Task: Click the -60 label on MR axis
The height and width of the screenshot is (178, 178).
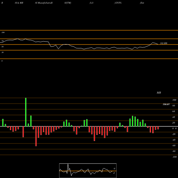Action: [174, 146]
